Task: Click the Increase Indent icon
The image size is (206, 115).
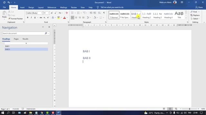Action: pos(94,13)
